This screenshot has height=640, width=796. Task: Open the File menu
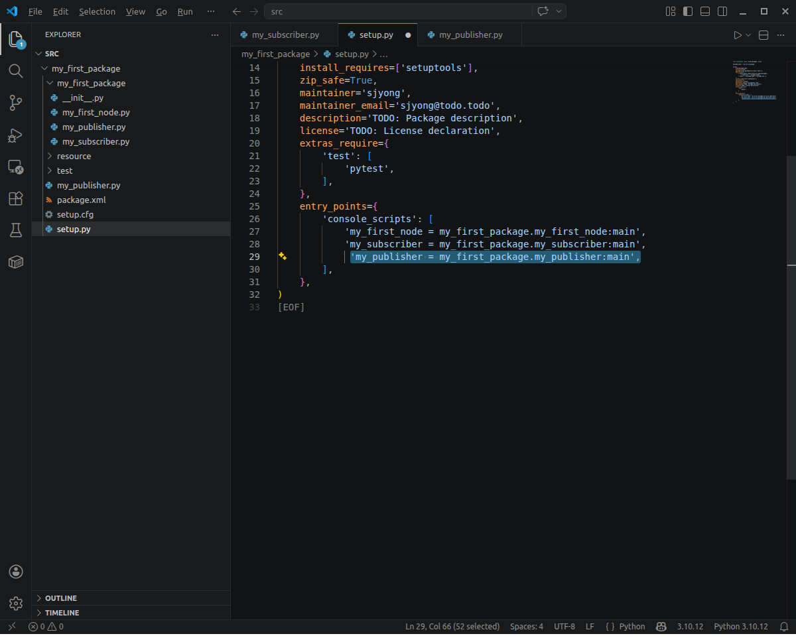click(35, 11)
